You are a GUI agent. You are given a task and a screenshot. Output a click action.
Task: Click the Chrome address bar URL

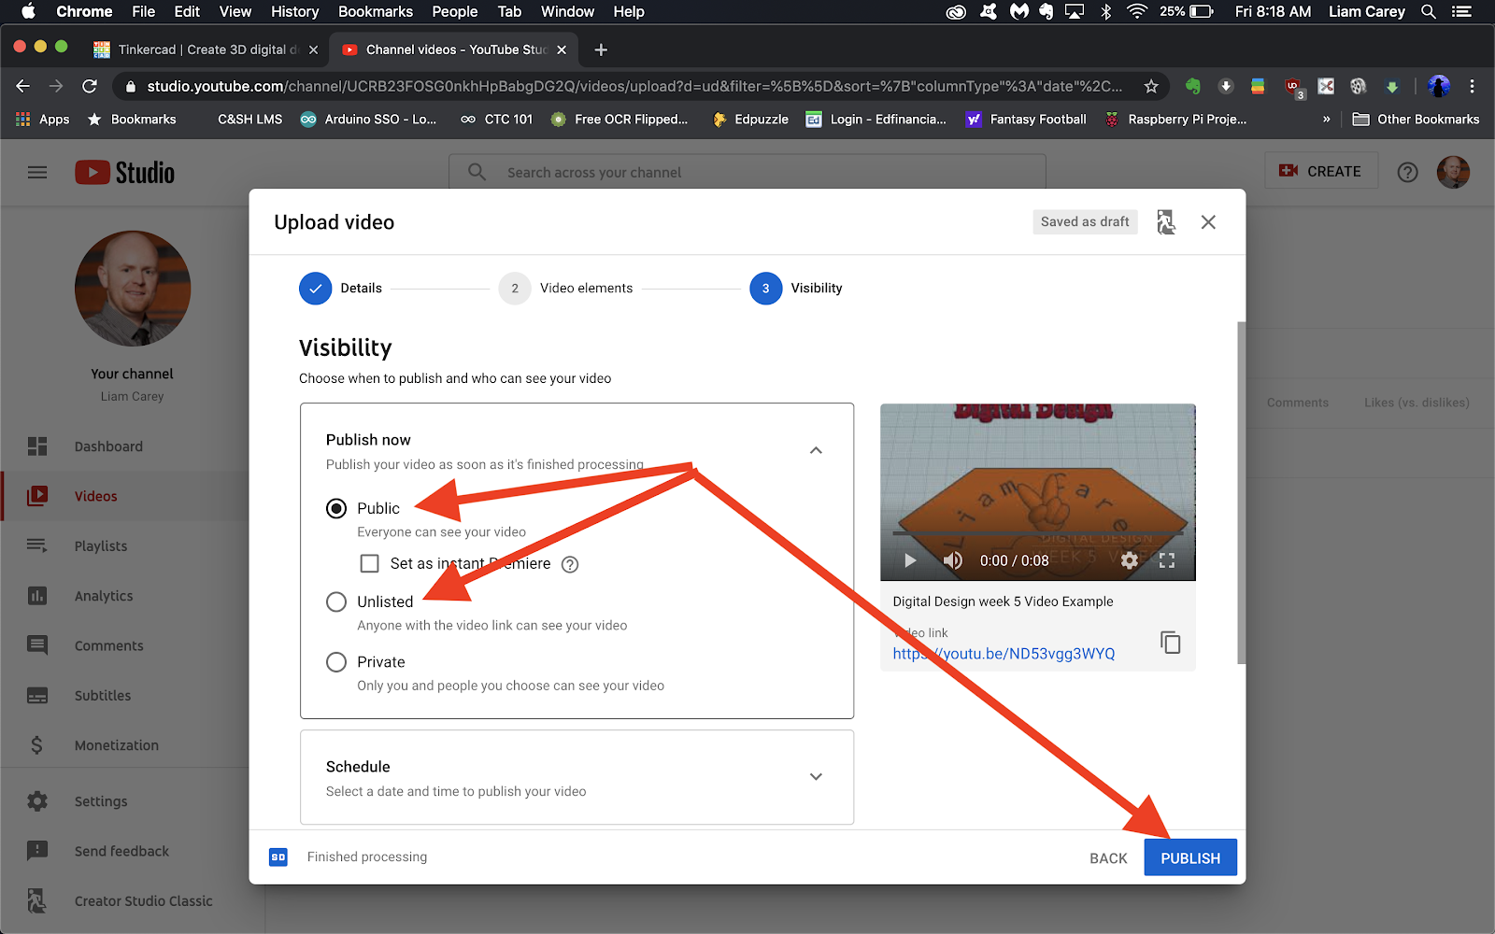click(635, 86)
